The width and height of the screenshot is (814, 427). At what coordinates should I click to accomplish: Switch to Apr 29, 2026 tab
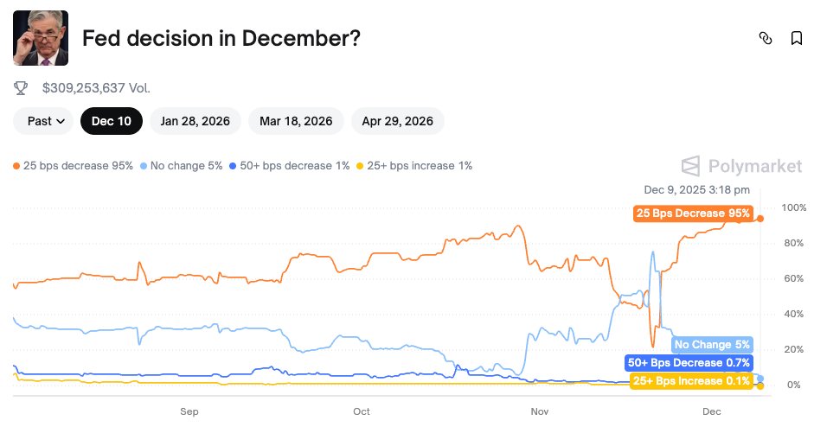[398, 121]
